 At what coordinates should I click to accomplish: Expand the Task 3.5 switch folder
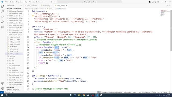(13, 70)
